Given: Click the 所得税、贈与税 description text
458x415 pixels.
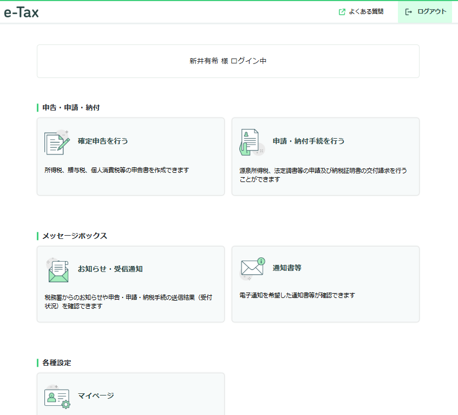Looking at the screenshot, I should click(x=117, y=170).
